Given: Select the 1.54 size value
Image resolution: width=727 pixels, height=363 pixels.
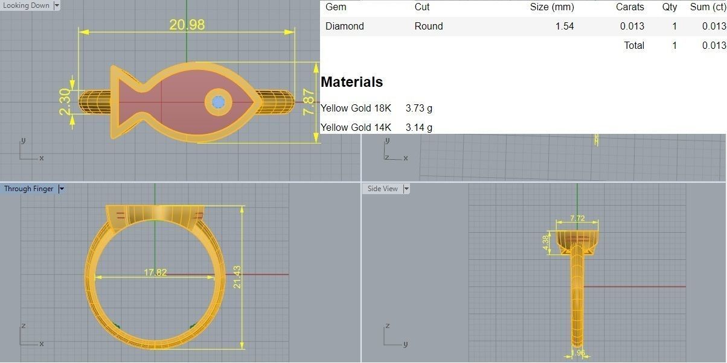Looking at the screenshot, I should point(565,26).
